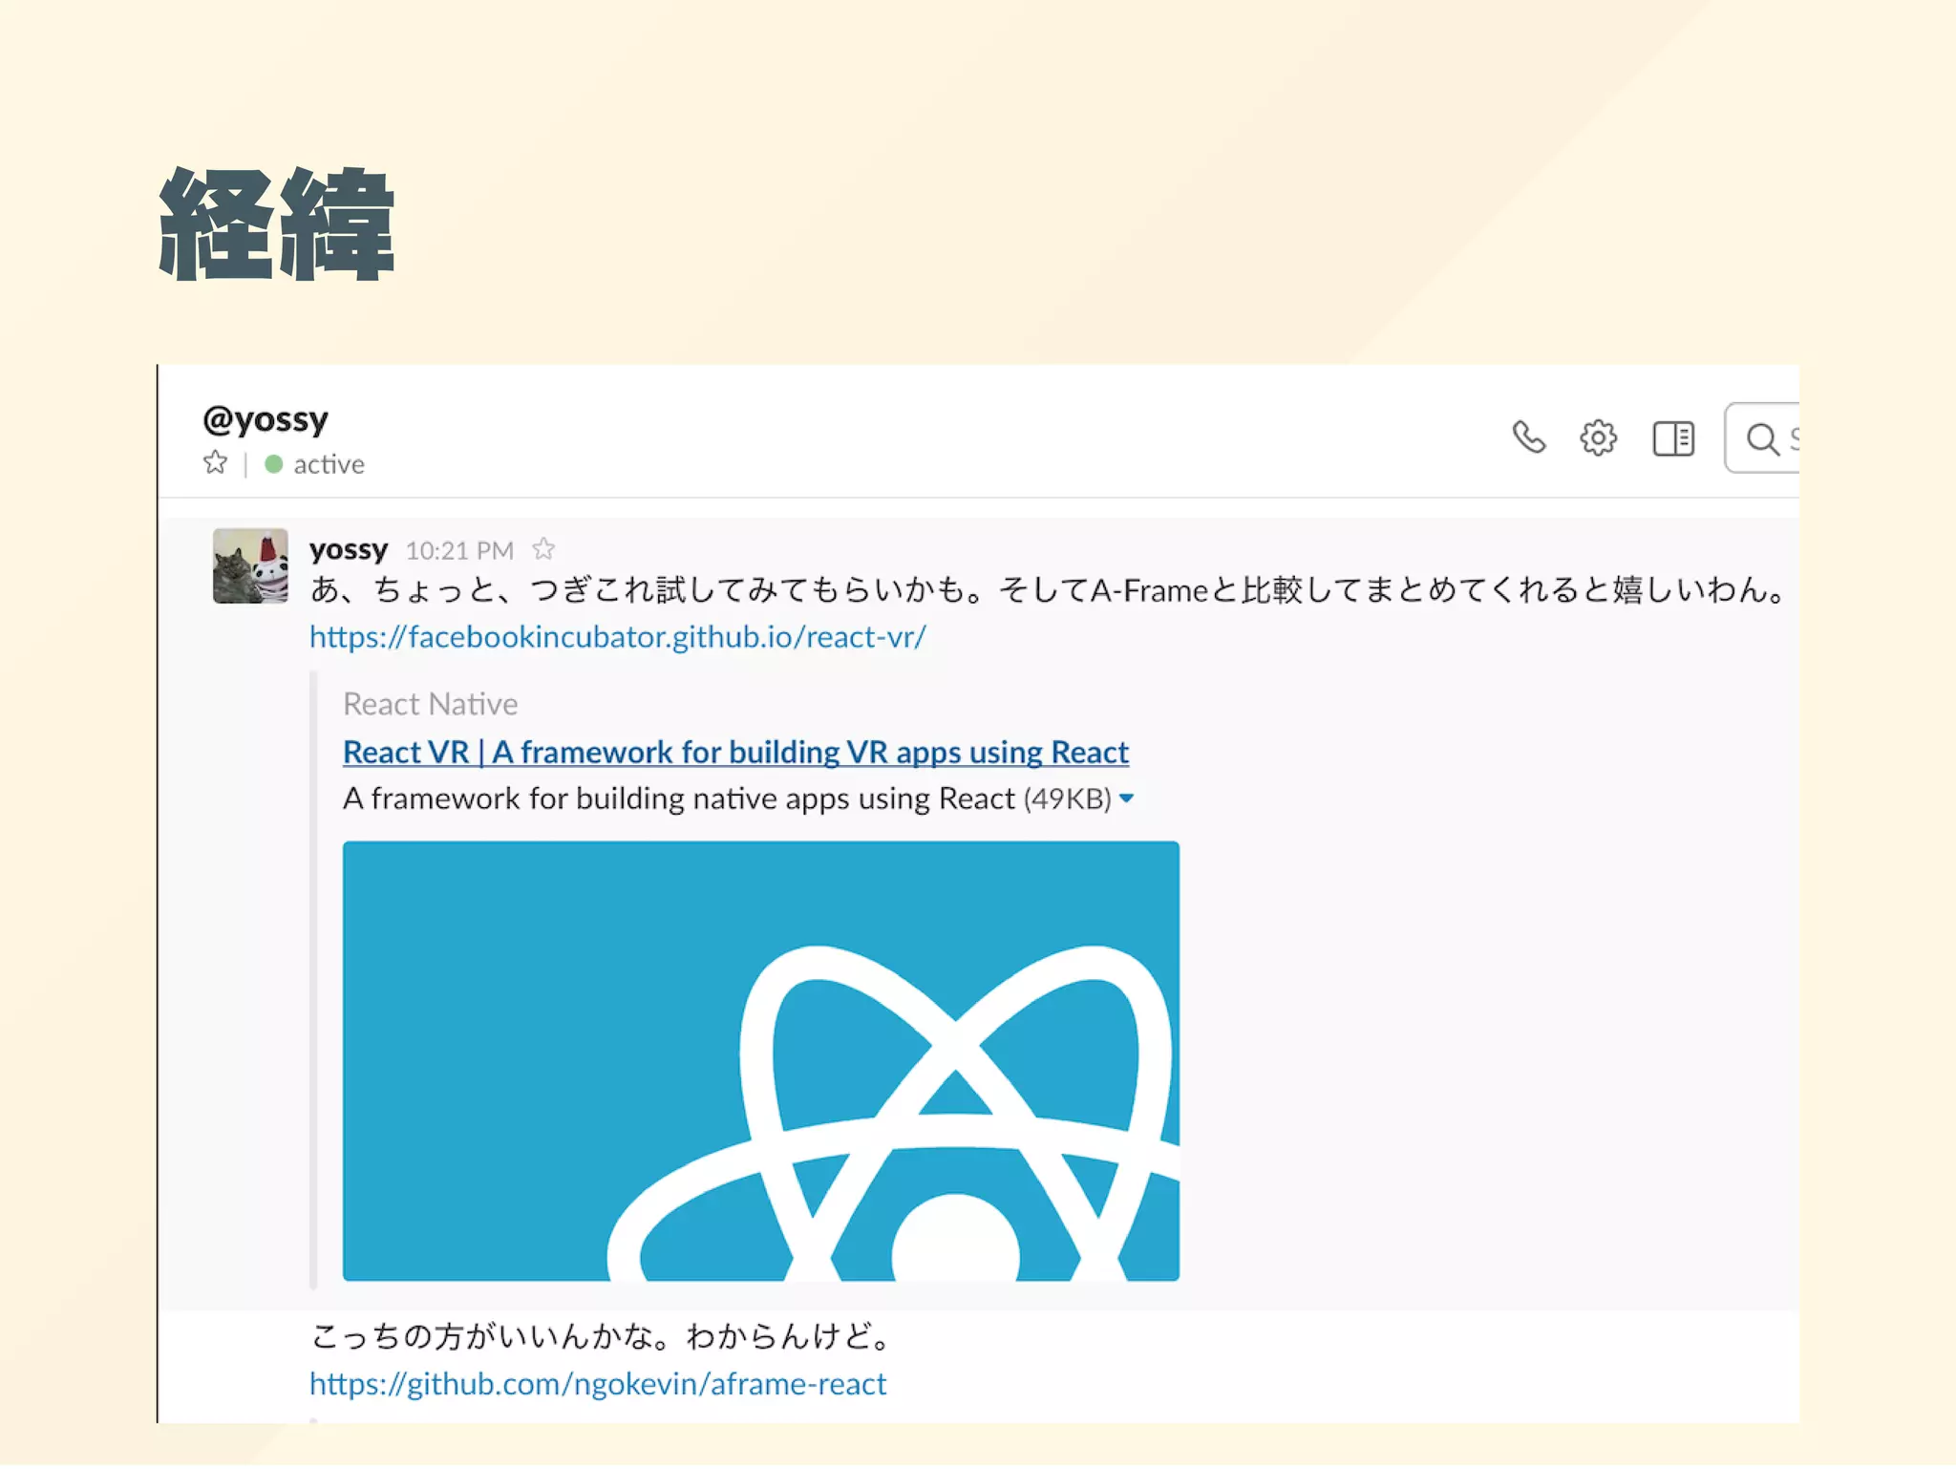
Task: Open the ngokevin aframe-react GitHub link
Action: 598,1384
